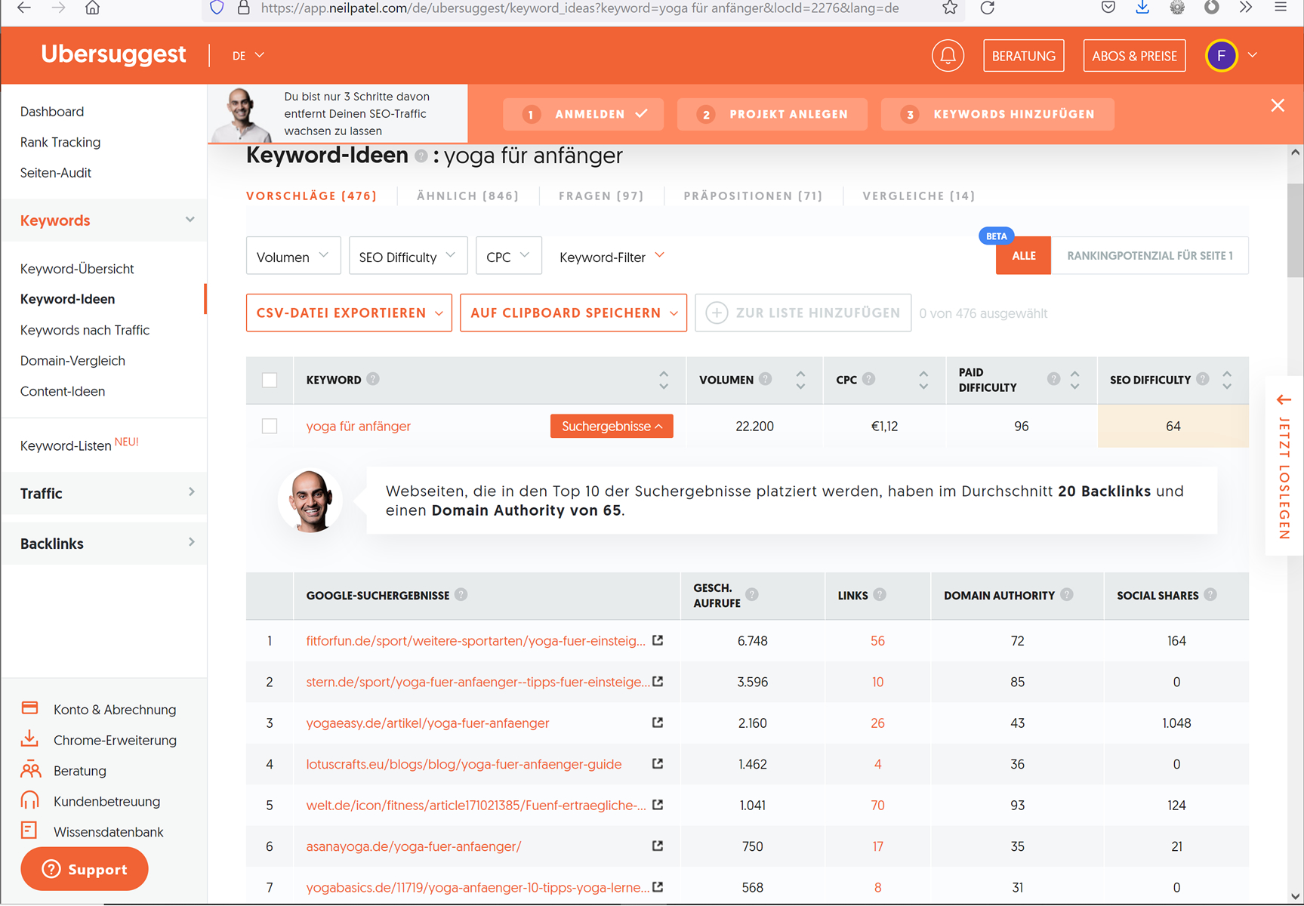Open fitforfun.de result external link icon

point(658,640)
